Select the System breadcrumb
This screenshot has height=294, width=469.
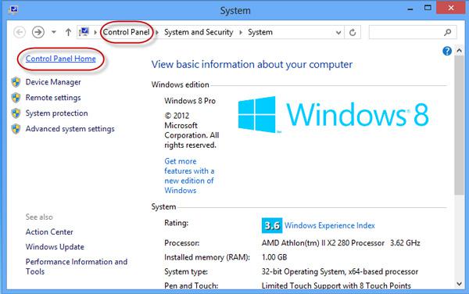tap(260, 32)
